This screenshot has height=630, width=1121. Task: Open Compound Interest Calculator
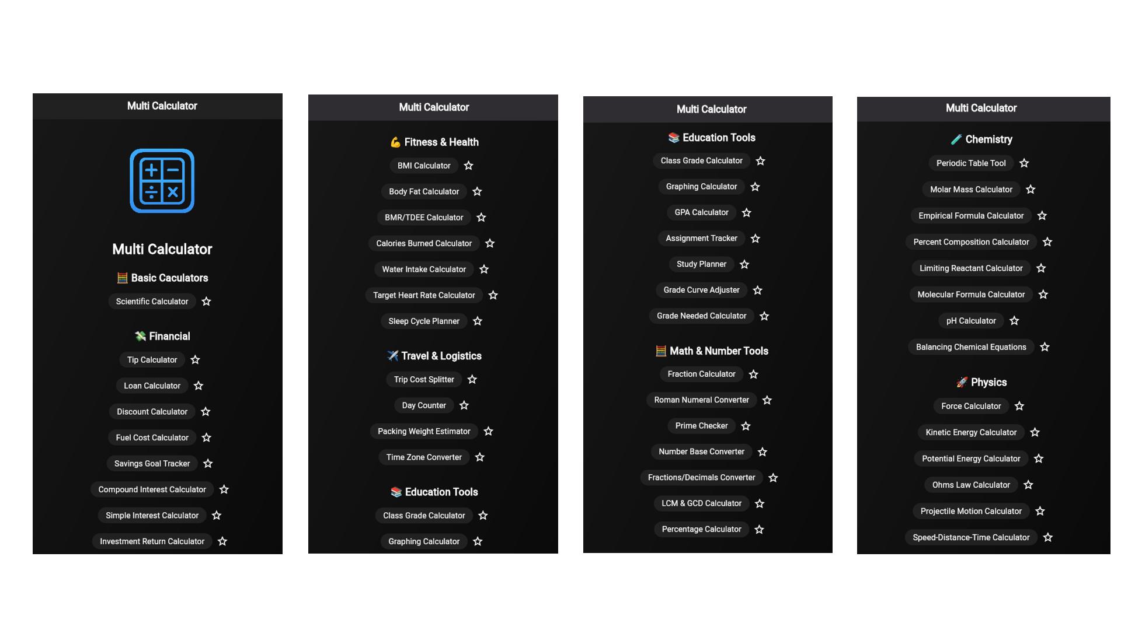[x=152, y=489]
